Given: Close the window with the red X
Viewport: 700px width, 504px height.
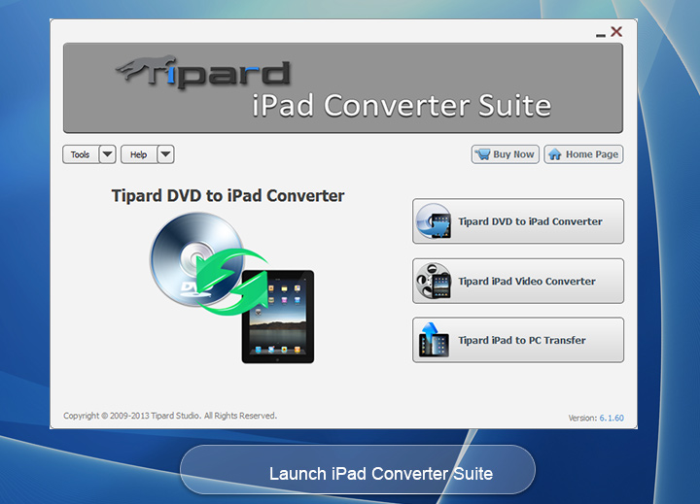Looking at the screenshot, I should click(x=616, y=32).
